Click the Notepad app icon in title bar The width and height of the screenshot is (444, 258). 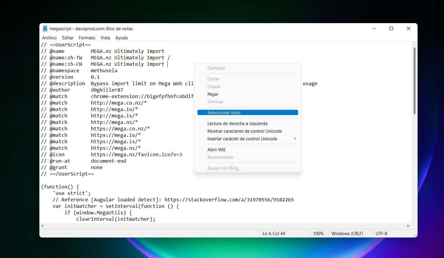[x=45, y=28]
